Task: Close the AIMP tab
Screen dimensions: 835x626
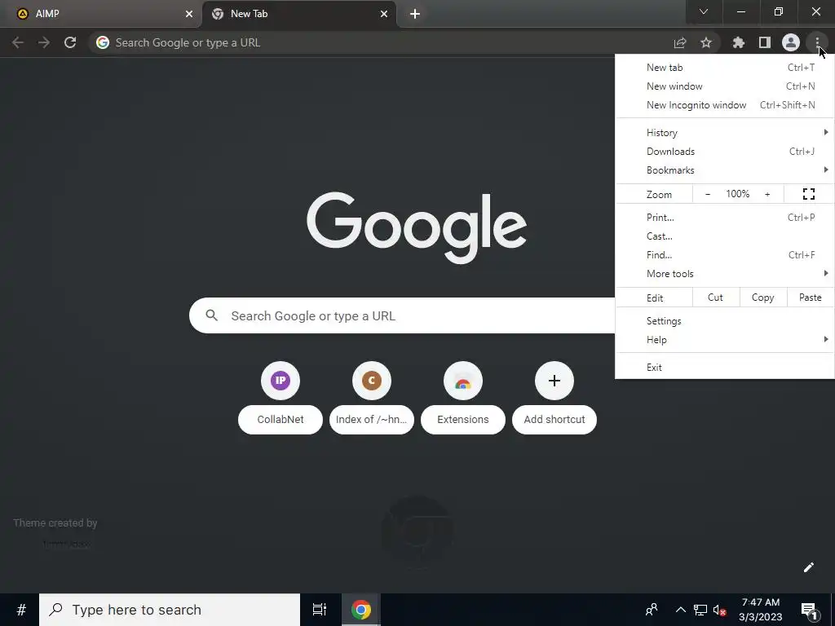Action: click(x=189, y=14)
